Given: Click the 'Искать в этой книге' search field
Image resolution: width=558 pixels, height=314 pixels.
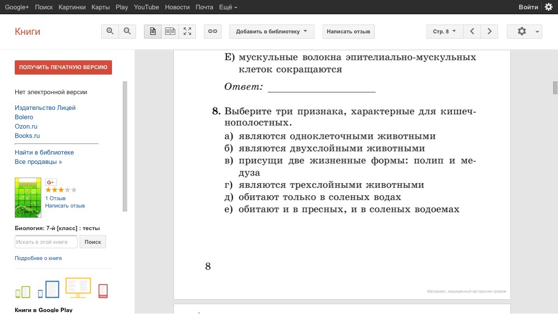Looking at the screenshot, I should pos(46,242).
